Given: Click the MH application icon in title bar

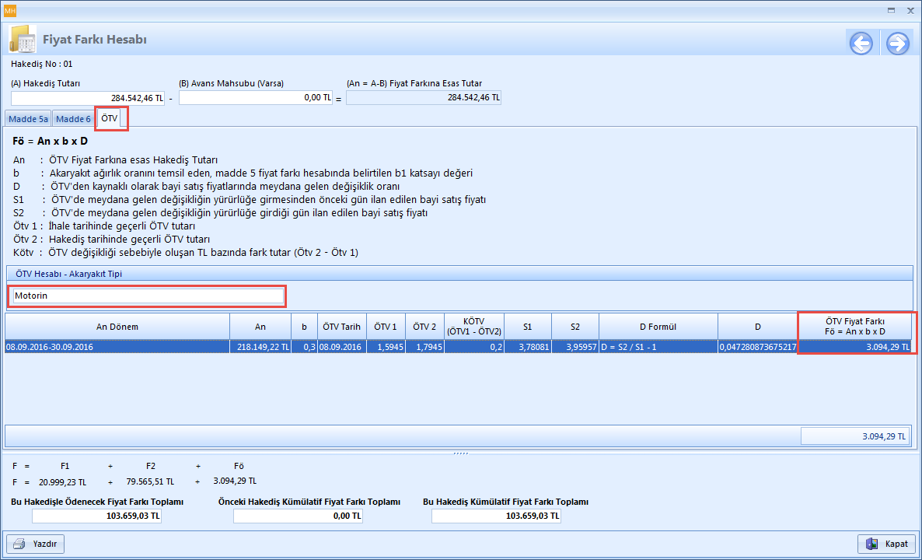Looking at the screenshot, I should click(x=10, y=10).
